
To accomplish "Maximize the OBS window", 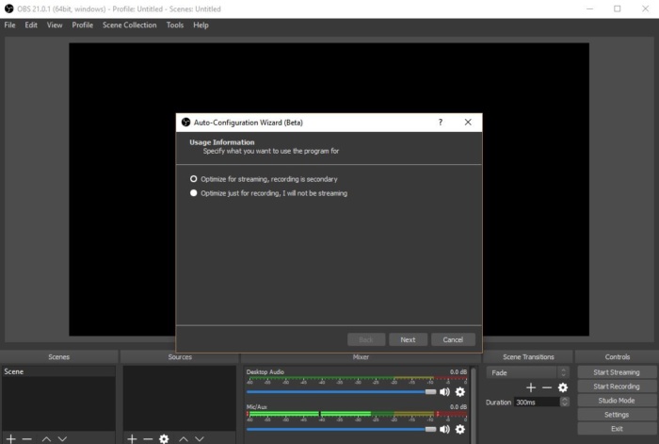I will pos(617,8).
